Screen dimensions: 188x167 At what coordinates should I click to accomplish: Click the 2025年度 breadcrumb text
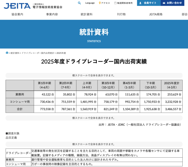pos(61,53)
